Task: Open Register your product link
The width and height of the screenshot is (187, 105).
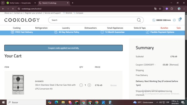Action: [33, 13]
